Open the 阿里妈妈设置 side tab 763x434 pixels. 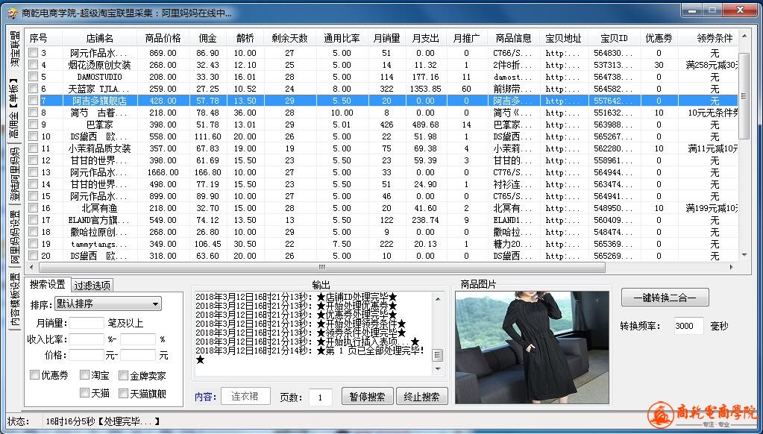(x=15, y=238)
